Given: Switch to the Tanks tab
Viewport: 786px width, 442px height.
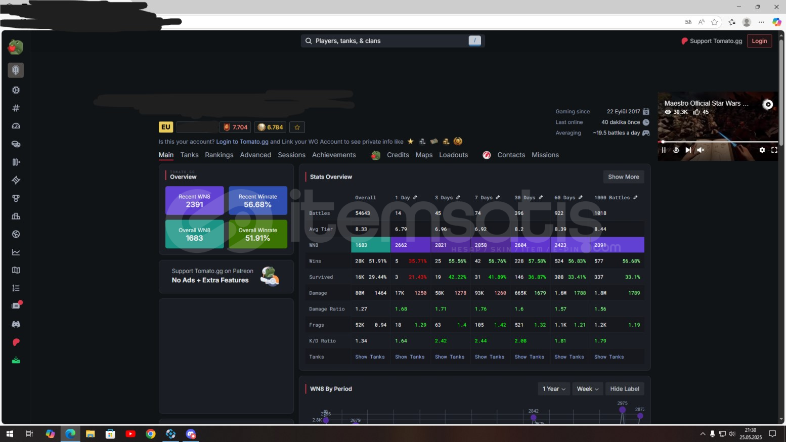Looking at the screenshot, I should tap(189, 155).
